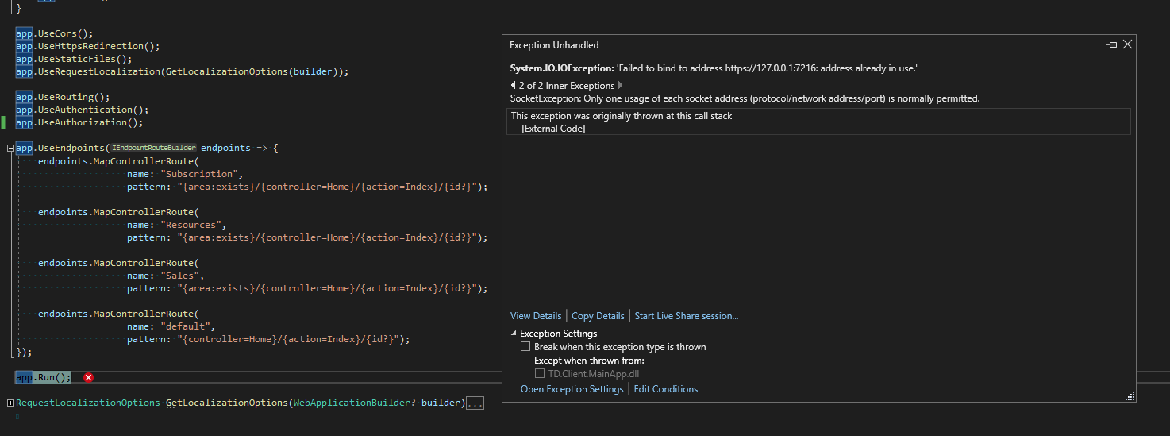This screenshot has width=1170, height=436.
Task: Go to the next inner exception
Action: 620,86
